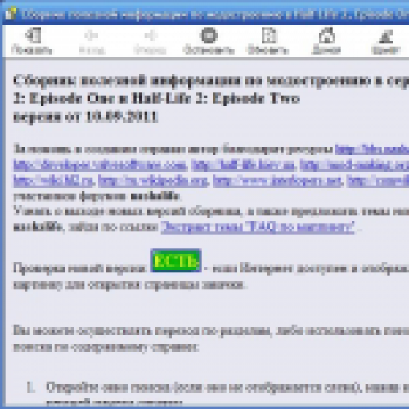Open the wiki.hl2.ru link
The height and width of the screenshot is (409, 409).
[x=54, y=181]
